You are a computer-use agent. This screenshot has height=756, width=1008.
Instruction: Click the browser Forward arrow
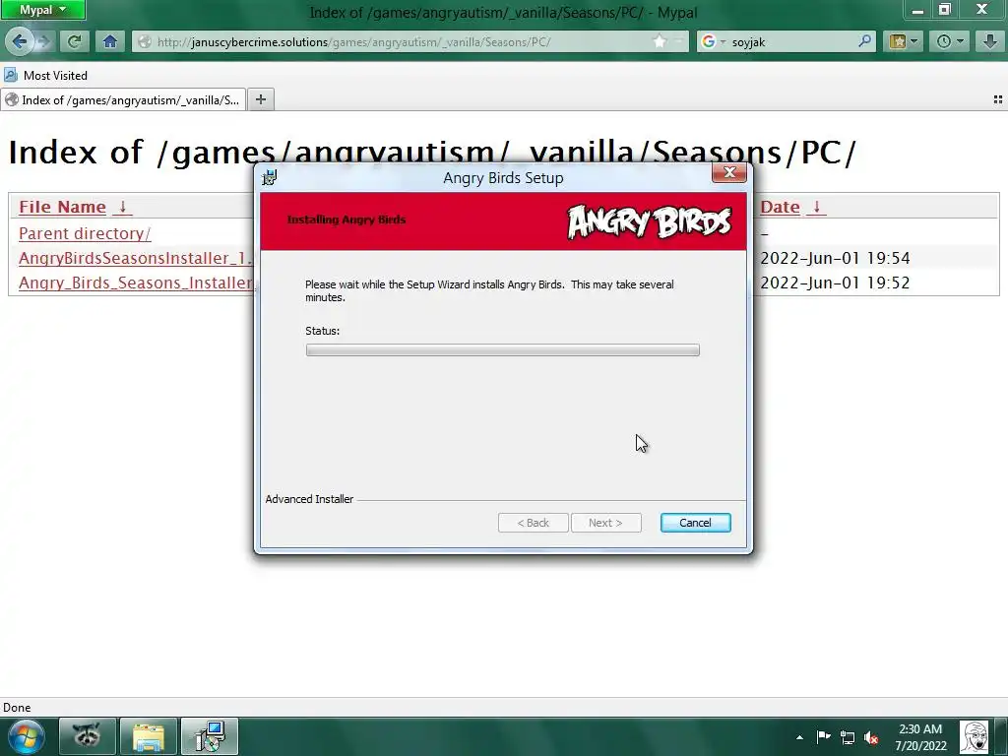coord(43,41)
